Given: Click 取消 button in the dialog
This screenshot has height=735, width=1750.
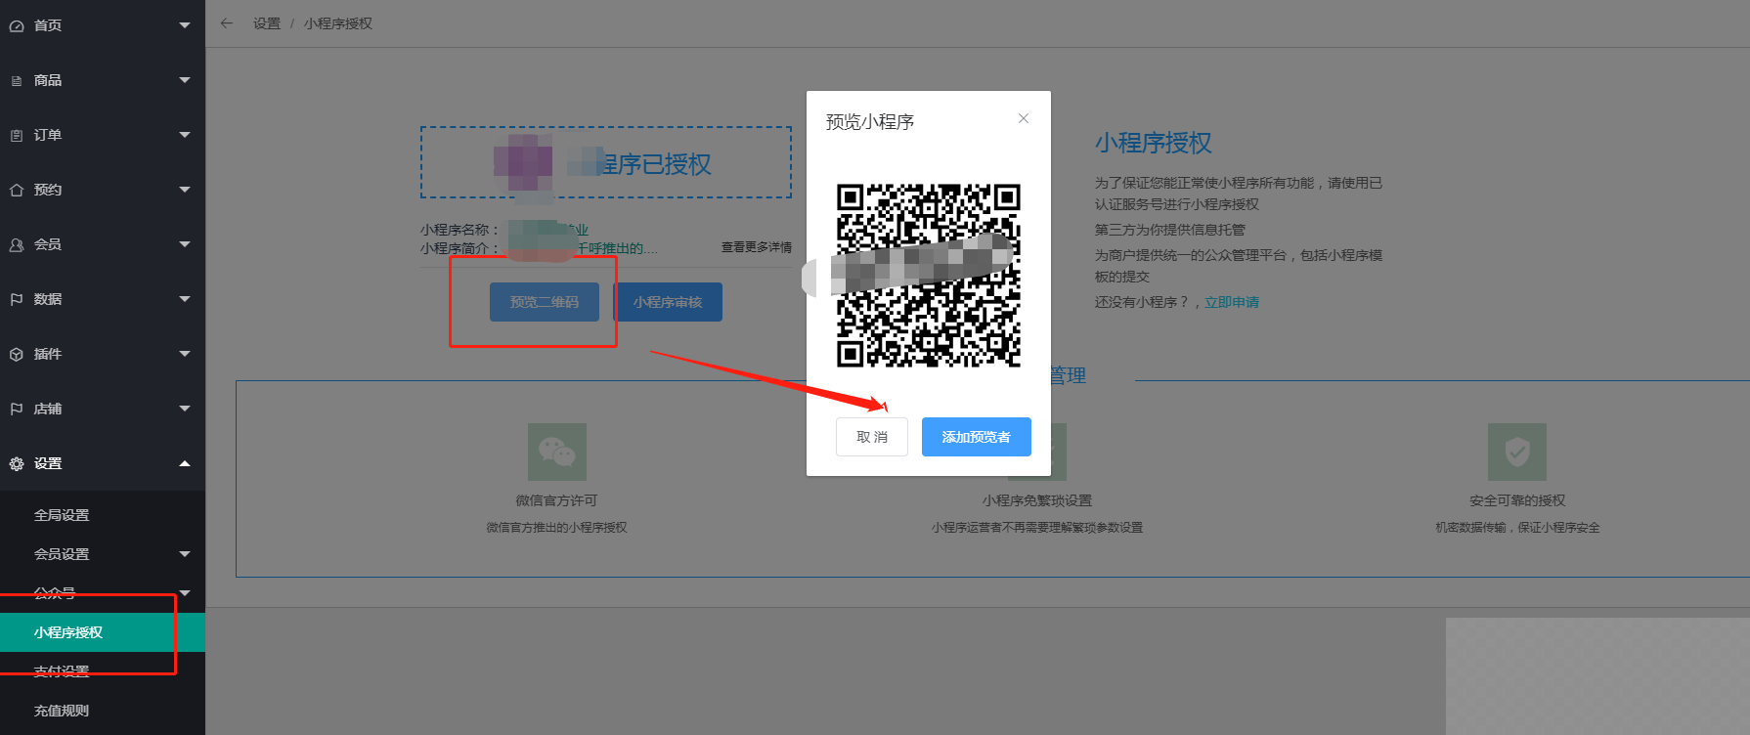Looking at the screenshot, I should point(872,437).
